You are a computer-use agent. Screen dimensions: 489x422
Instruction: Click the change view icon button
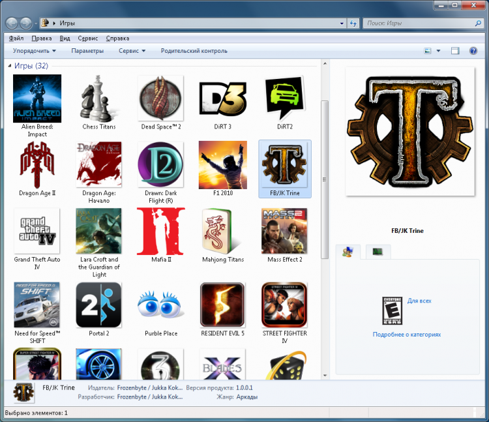tap(428, 51)
